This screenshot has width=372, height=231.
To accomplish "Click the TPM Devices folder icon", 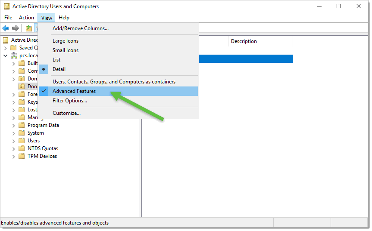I will 22,156.
